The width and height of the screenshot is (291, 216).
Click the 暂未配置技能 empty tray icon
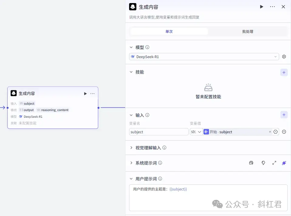pyautogui.click(x=208, y=87)
